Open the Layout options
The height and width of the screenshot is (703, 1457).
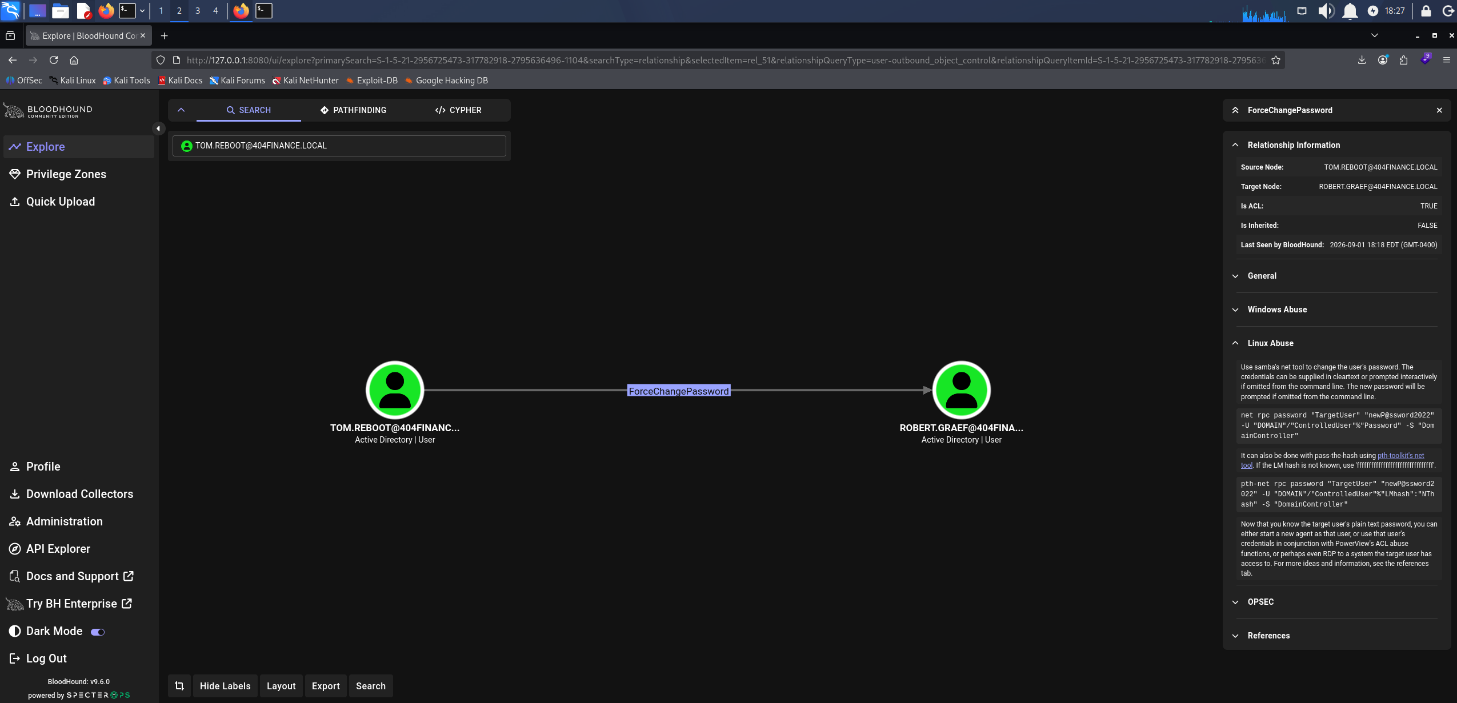(281, 686)
